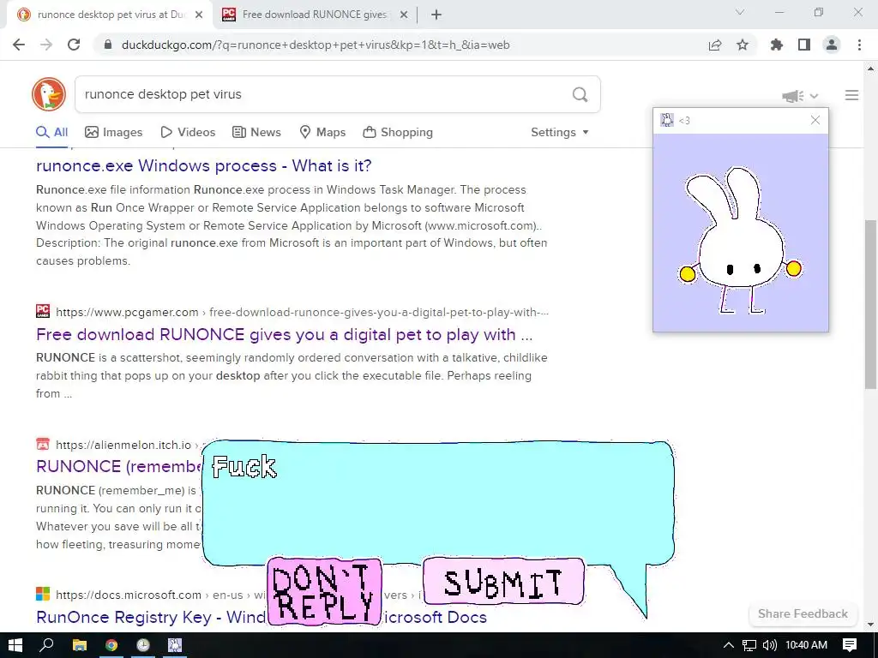Open the DuckDuckGo hamburger menu
The image size is (878, 658).
pyautogui.click(x=851, y=96)
